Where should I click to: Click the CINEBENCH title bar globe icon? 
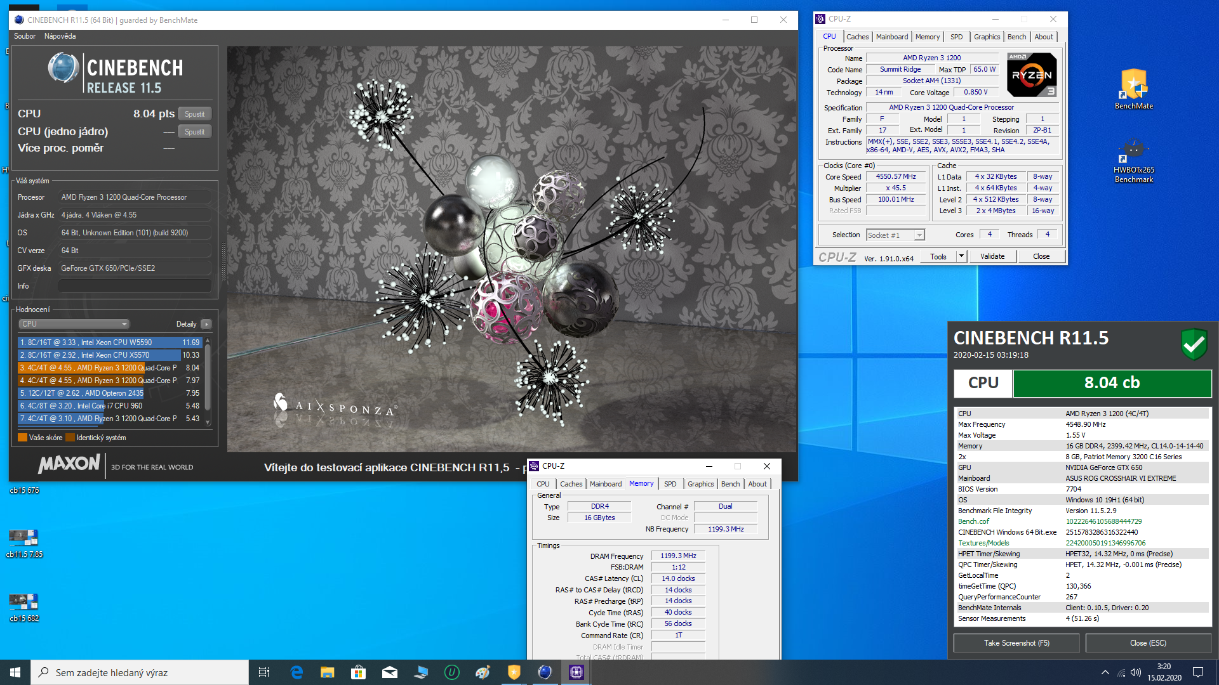[19, 20]
